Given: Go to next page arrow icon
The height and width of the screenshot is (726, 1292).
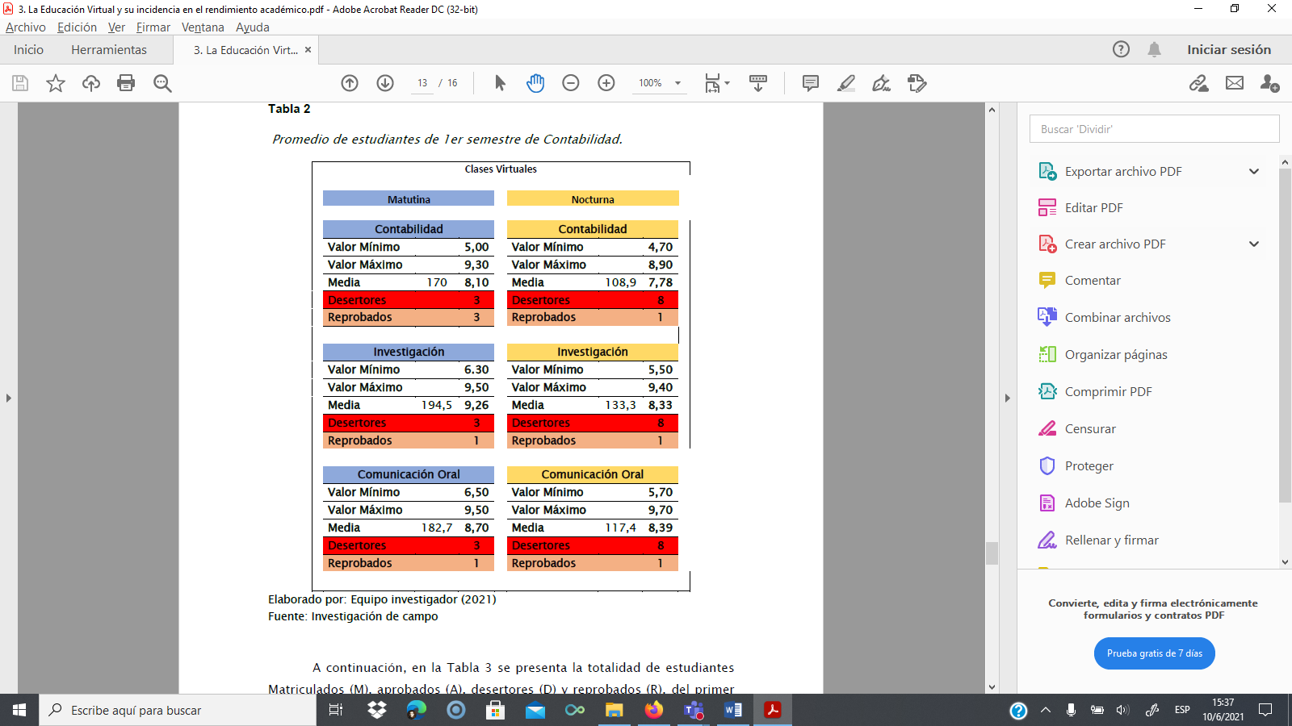Looking at the screenshot, I should [x=385, y=83].
